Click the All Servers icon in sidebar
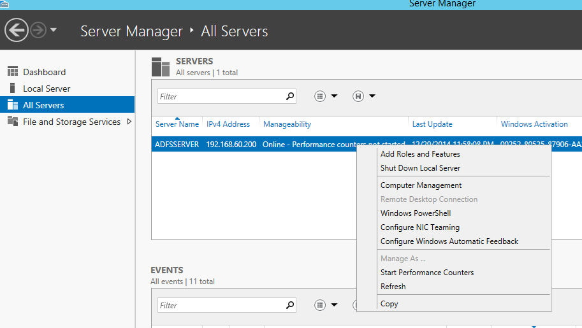 (x=13, y=104)
